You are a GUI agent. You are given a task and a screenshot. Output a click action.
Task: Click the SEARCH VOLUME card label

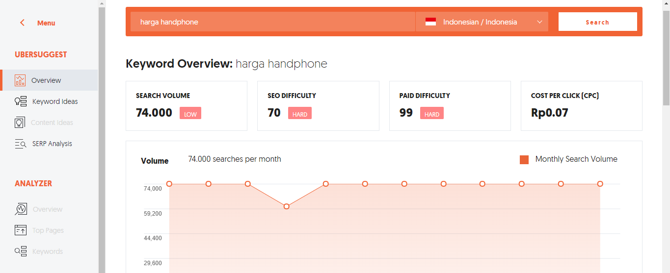pyautogui.click(x=163, y=96)
